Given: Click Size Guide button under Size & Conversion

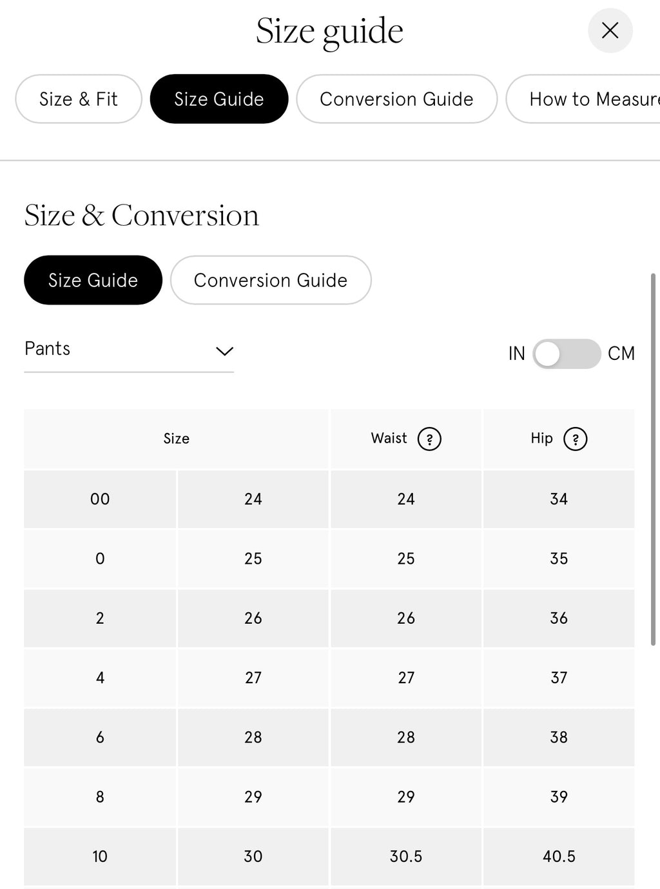Looking at the screenshot, I should (93, 280).
